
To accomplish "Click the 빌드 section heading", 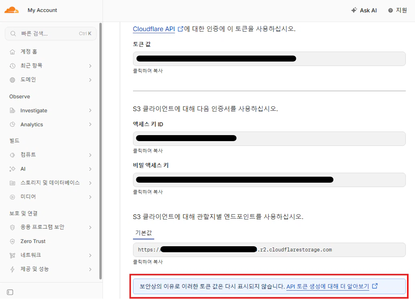I will (14, 141).
